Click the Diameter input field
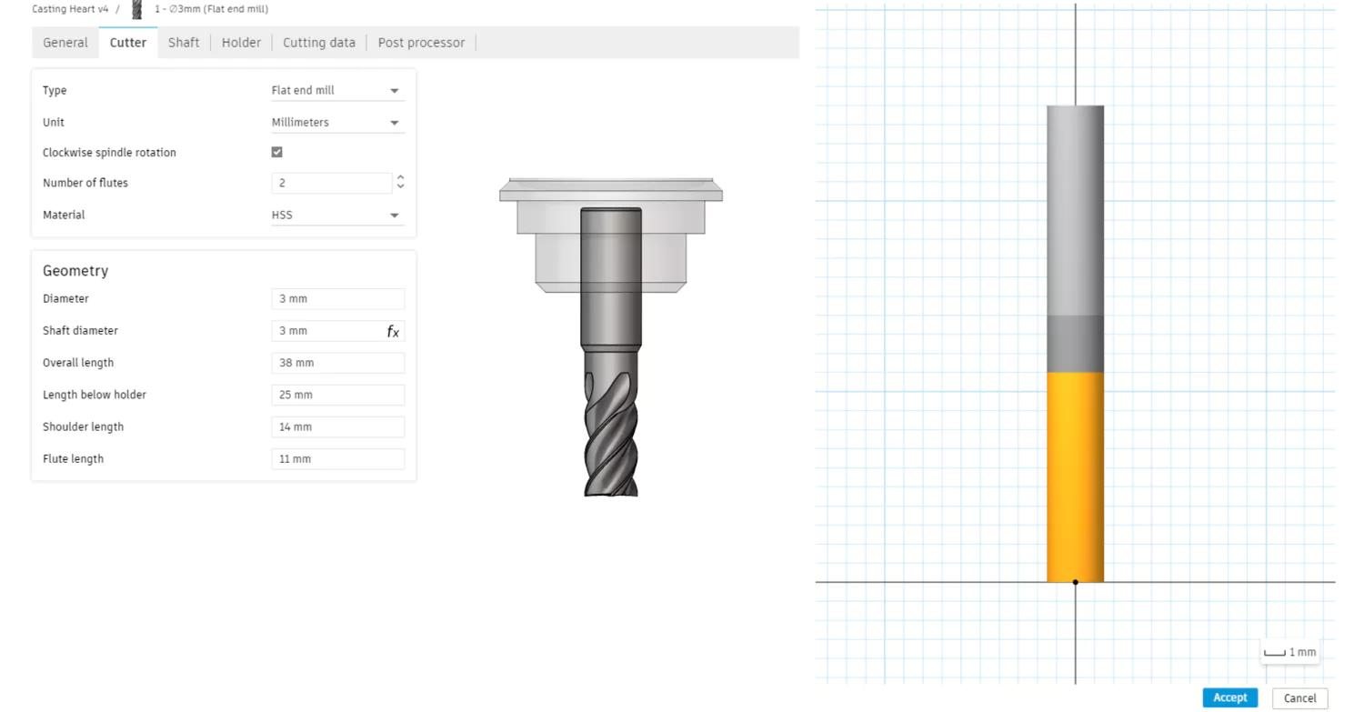This screenshot has width=1364, height=712. 338,299
